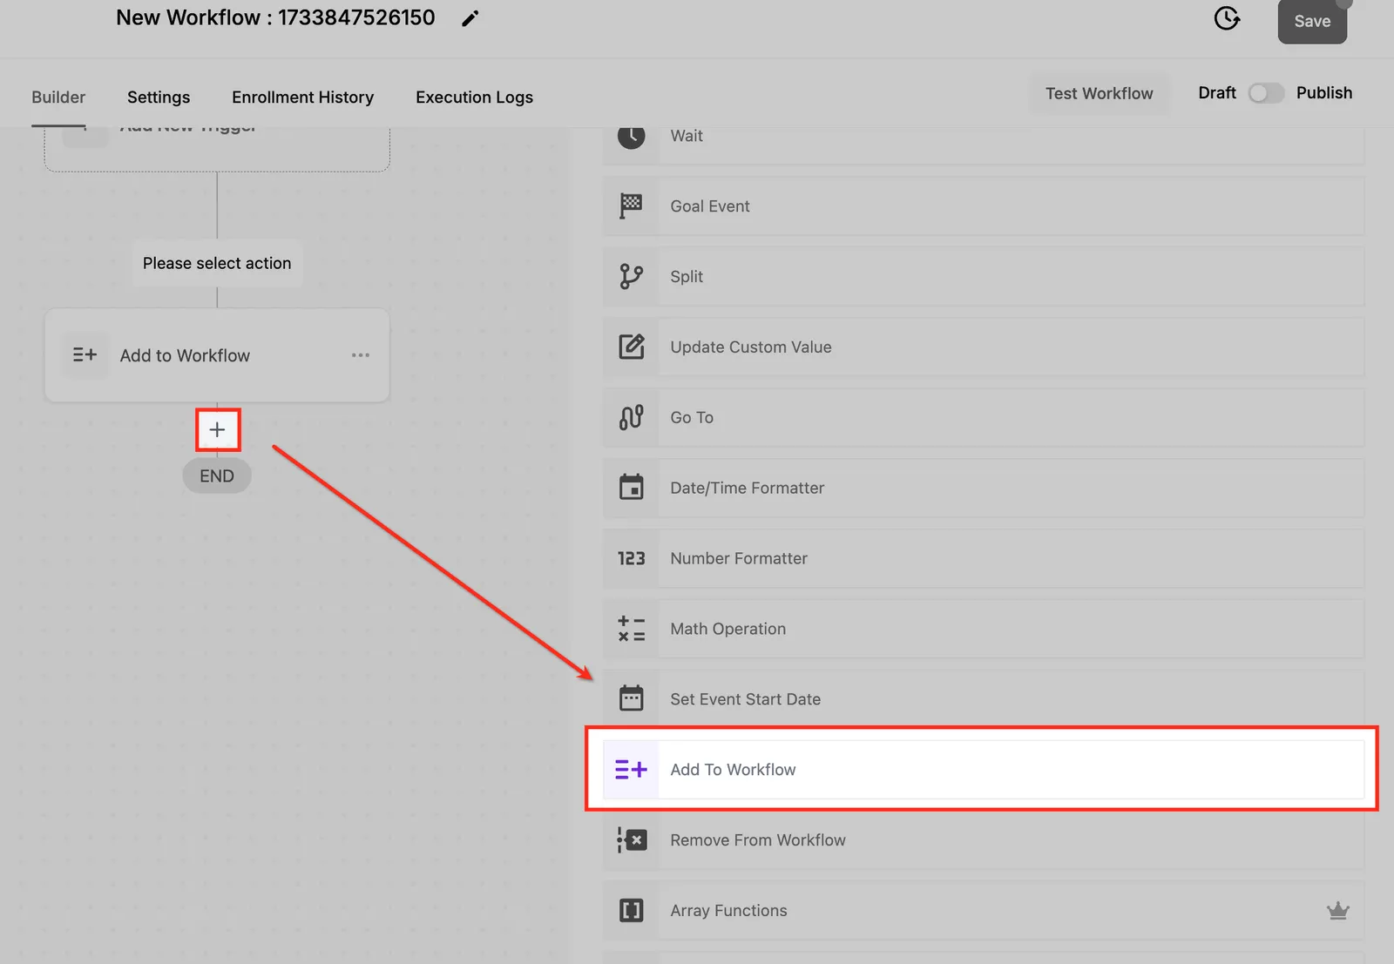This screenshot has width=1394, height=964.
Task: Click the Math Operation symbols icon
Action: pos(632,629)
